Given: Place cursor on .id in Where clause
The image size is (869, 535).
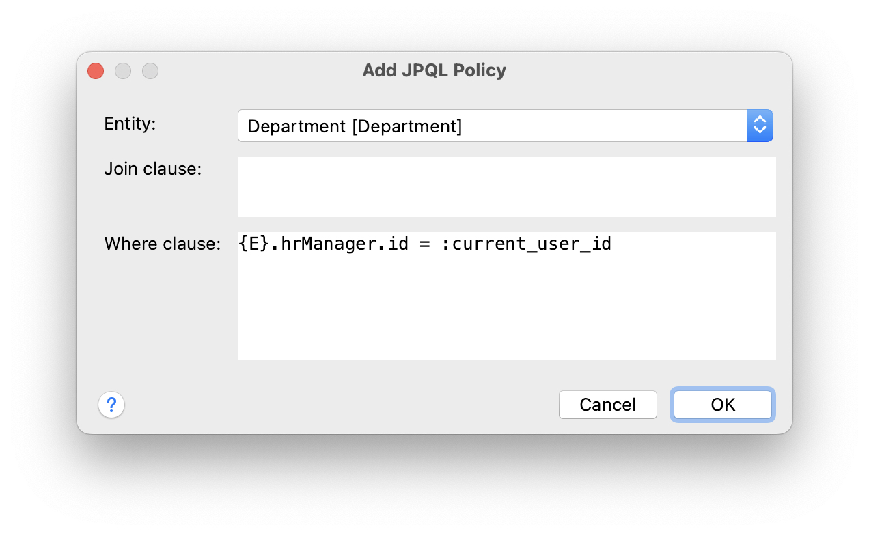Looking at the screenshot, I should [393, 244].
